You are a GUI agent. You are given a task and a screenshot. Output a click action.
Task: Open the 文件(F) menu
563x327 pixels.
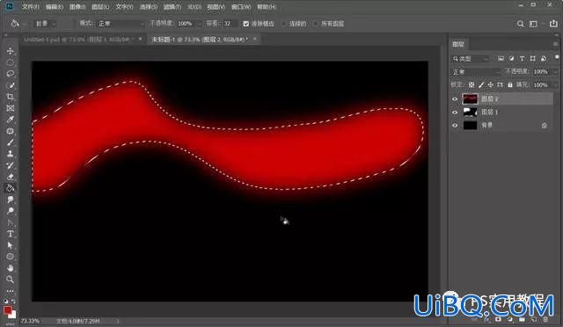[x=31, y=7]
